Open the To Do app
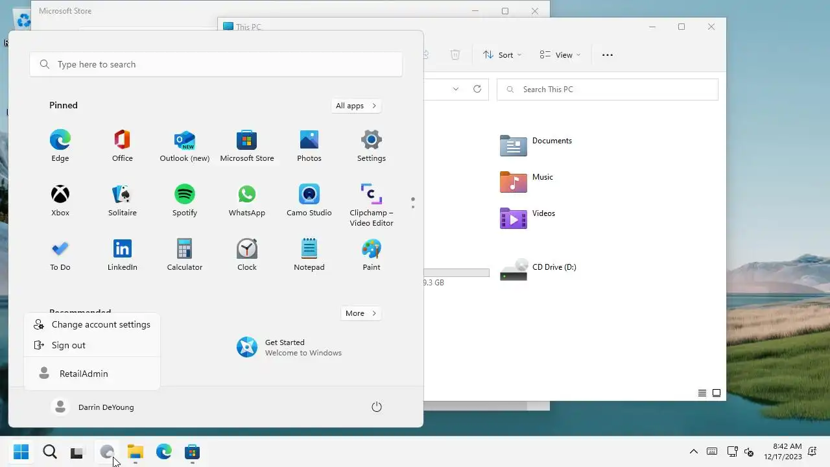 click(60, 254)
